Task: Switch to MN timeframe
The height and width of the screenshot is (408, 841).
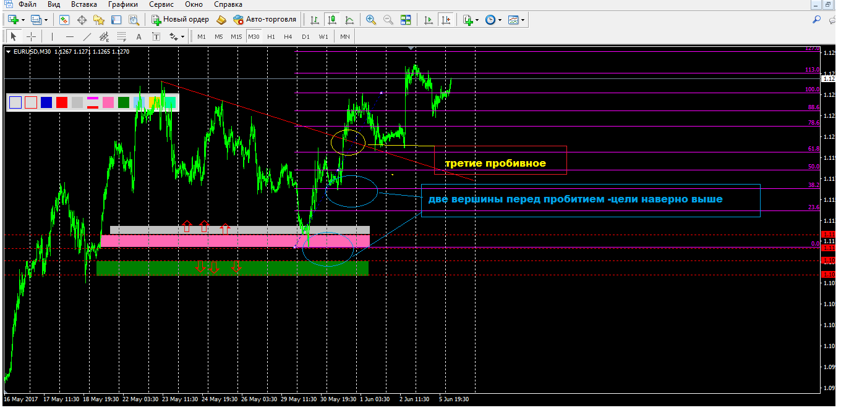Action: [345, 36]
